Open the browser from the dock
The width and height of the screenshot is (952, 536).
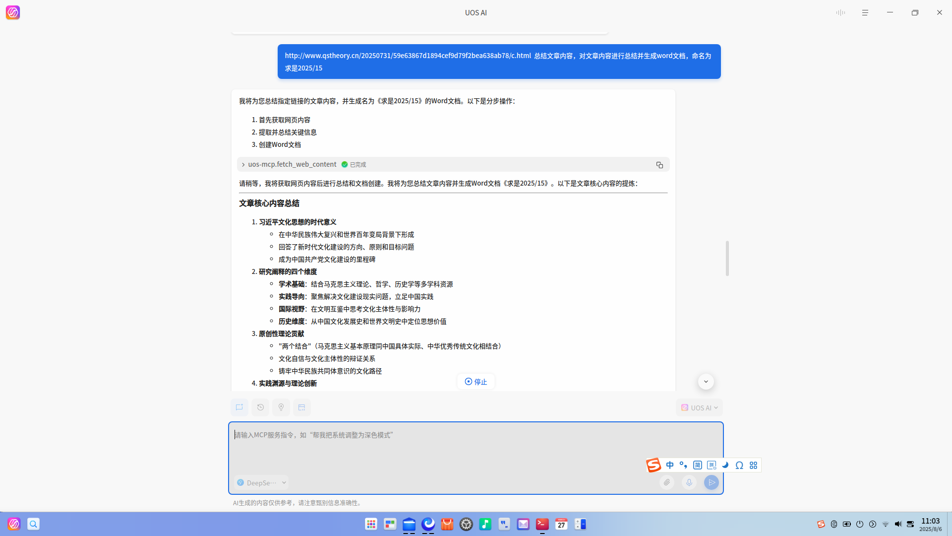428,524
